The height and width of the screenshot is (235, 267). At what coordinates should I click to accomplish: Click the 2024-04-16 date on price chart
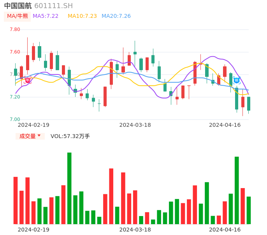pyautogui.click(x=225, y=125)
